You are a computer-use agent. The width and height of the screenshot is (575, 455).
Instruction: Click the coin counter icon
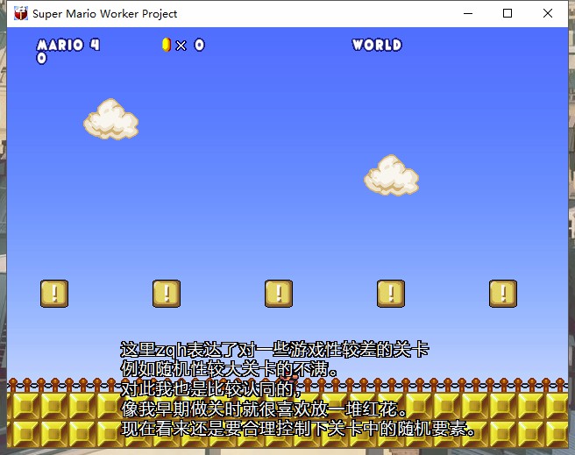coord(167,45)
